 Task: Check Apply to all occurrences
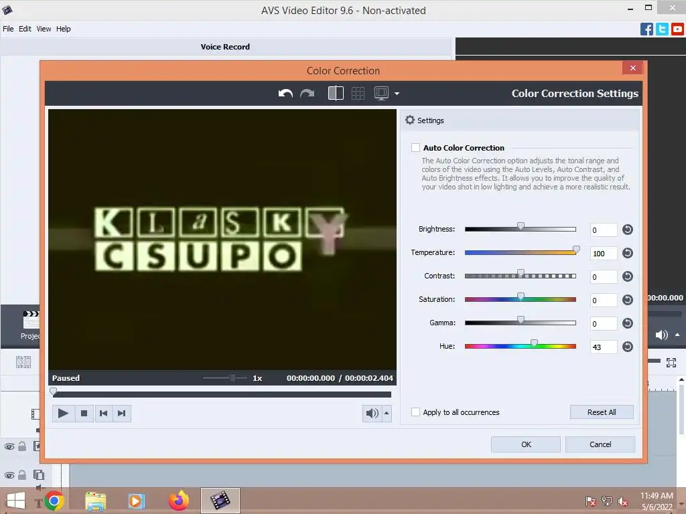tap(415, 412)
